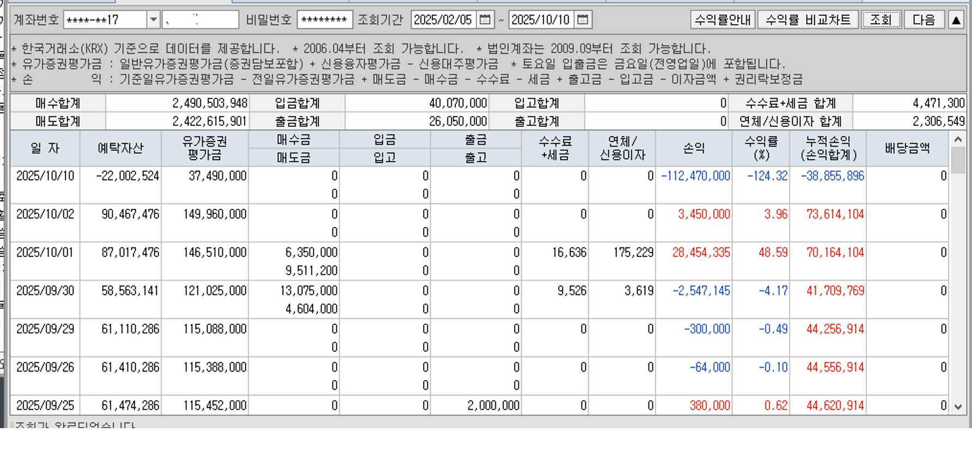This screenshot has height=470, width=972.
Task: Click the password field
Action: coord(325,20)
